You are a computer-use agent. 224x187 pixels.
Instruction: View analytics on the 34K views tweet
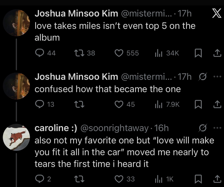pos(158,53)
